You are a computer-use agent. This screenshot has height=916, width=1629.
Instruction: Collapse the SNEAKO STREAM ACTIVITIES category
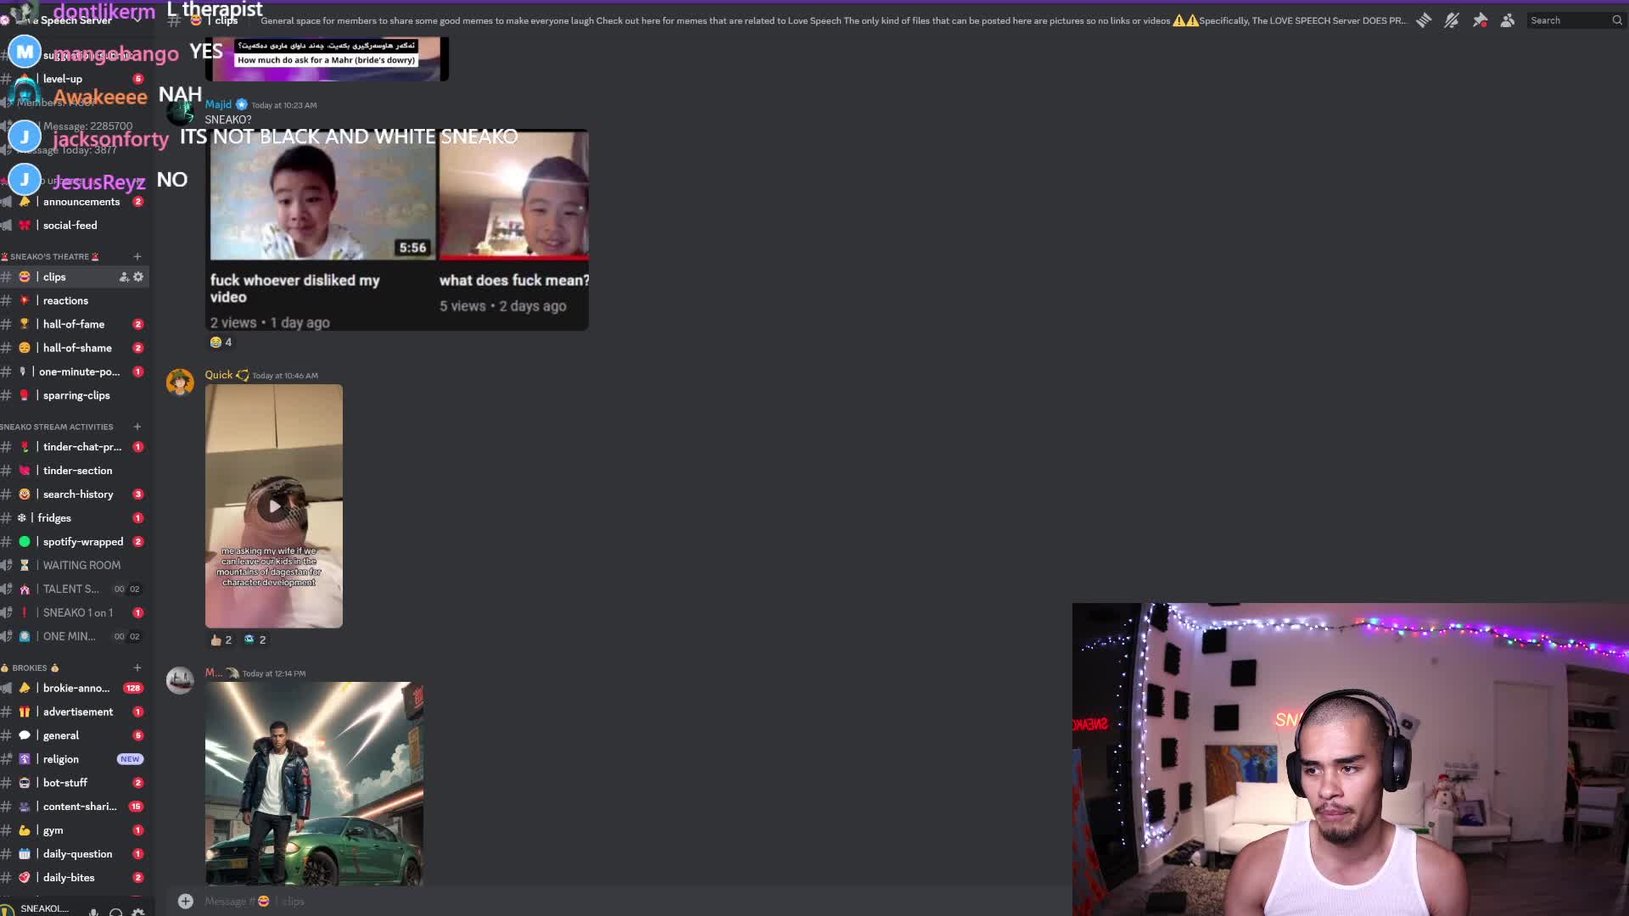[56, 427]
